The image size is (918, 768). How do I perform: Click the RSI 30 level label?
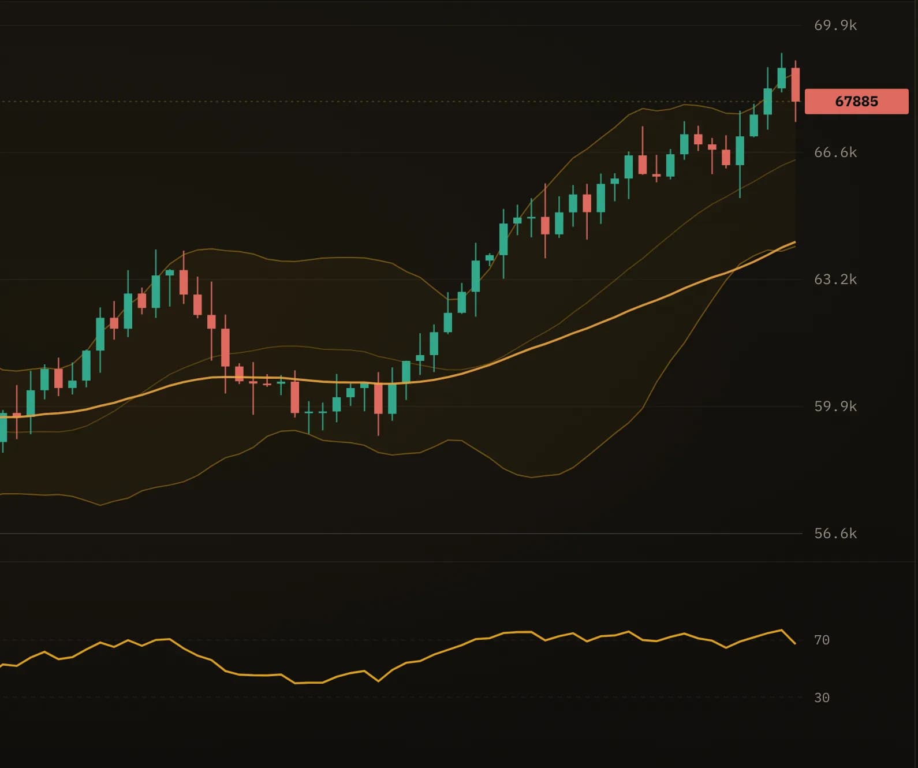pos(822,698)
